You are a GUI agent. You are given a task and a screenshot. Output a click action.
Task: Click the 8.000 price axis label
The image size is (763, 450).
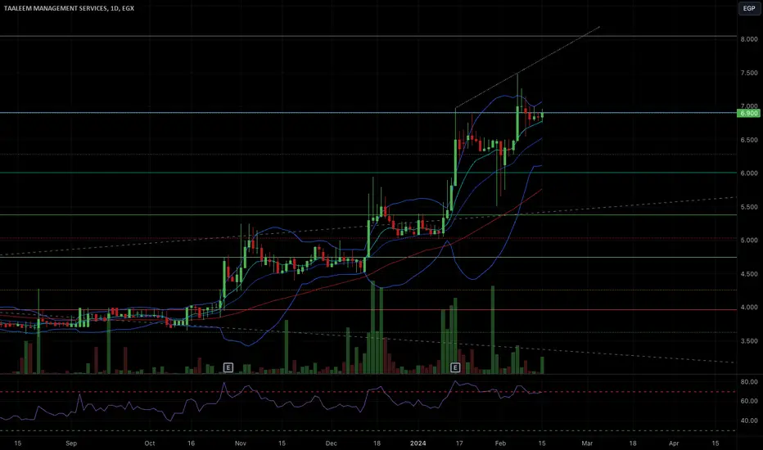(749, 39)
